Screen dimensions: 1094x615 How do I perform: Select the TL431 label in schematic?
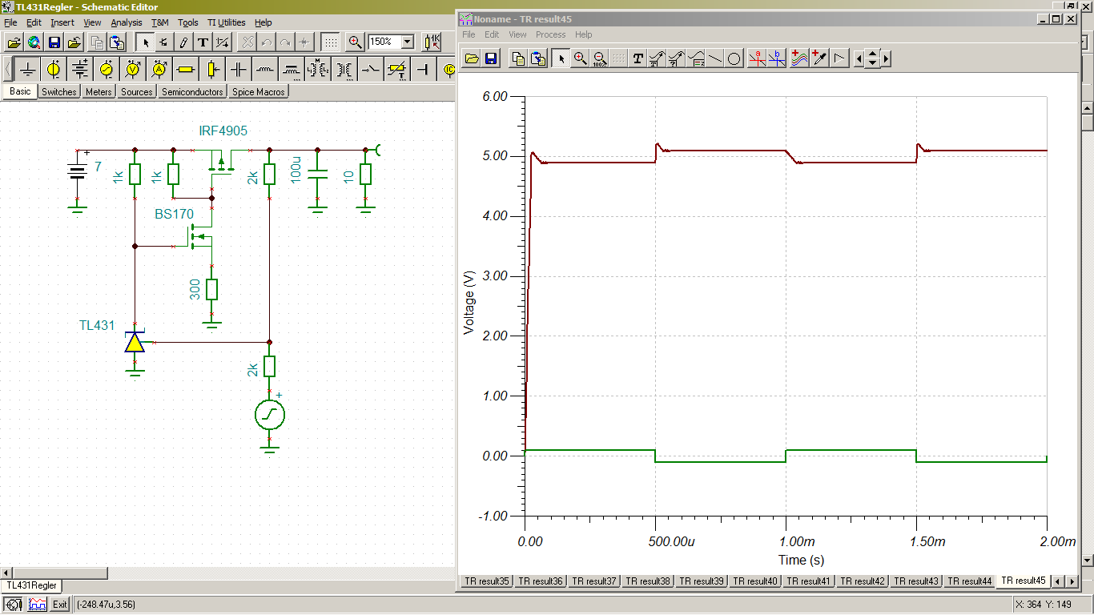[x=97, y=325]
